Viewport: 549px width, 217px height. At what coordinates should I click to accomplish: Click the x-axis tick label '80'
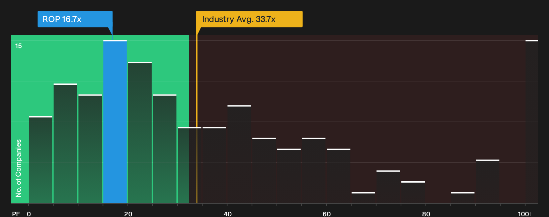[x=426, y=214]
